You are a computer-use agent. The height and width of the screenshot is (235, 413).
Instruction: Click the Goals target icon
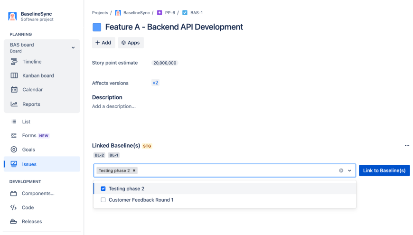(14, 150)
